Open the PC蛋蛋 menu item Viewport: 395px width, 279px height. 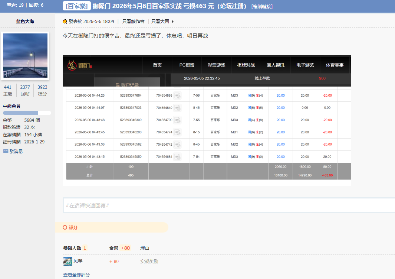[x=187, y=65]
